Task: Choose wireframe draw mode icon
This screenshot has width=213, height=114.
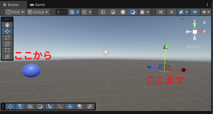Action: (103, 12)
